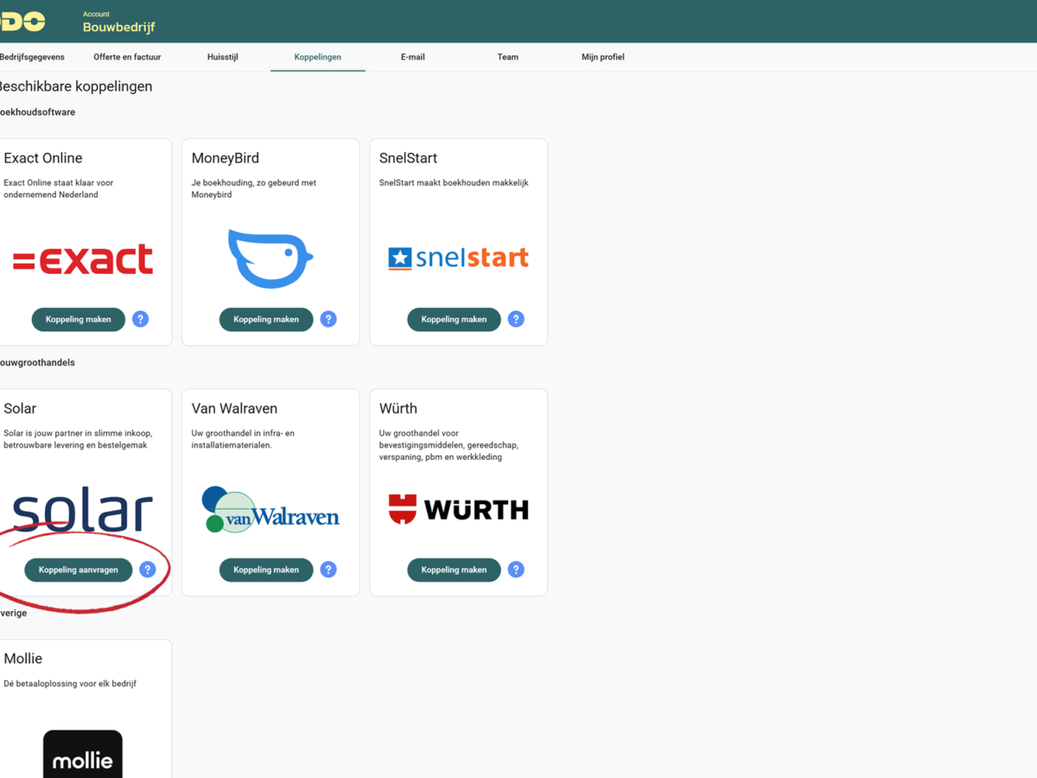The height and width of the screenshot is (778, 1037).
Task: Switch to Offerte en factuur tab
Action: tap(127, 57)
